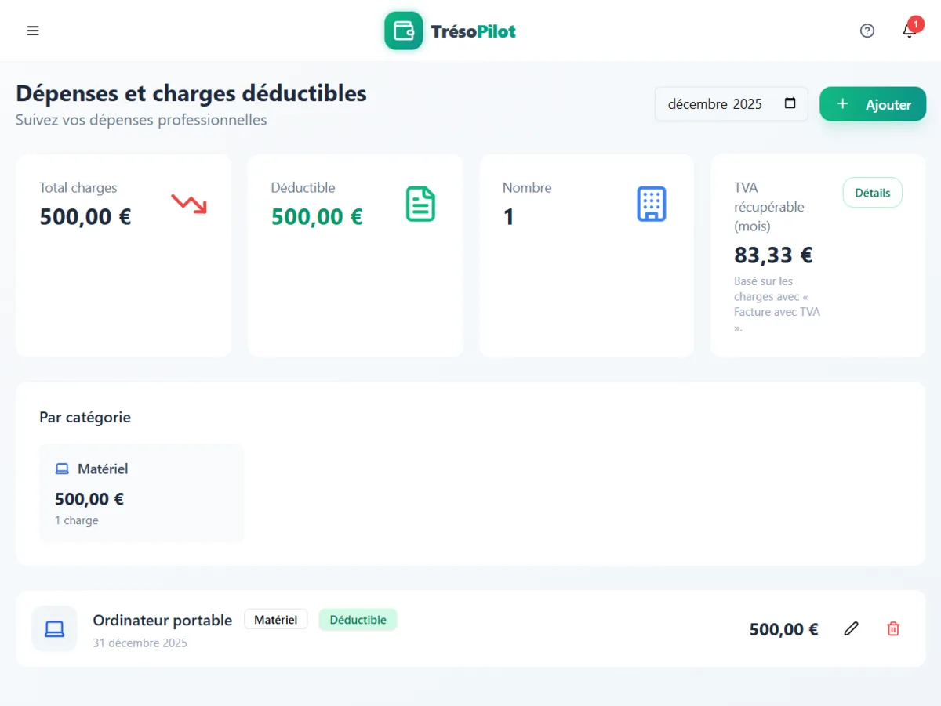Open the hamburger navigation menu

click(x=33, y=31)
